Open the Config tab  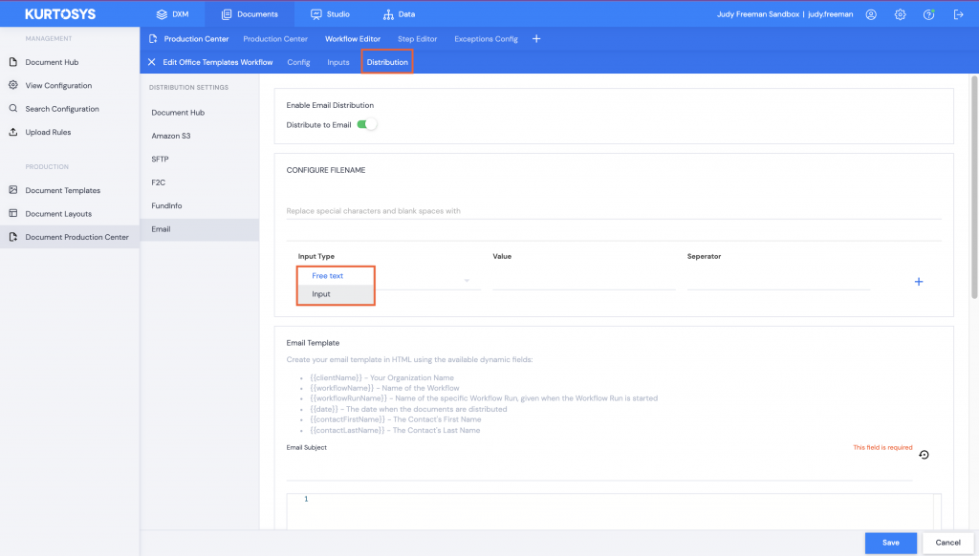(298, 62)
